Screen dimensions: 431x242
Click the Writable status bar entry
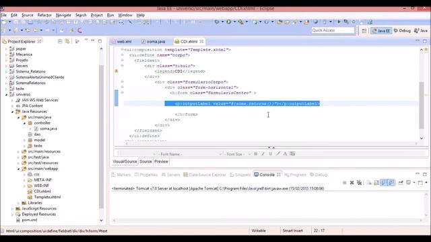[x=259, y=231]
